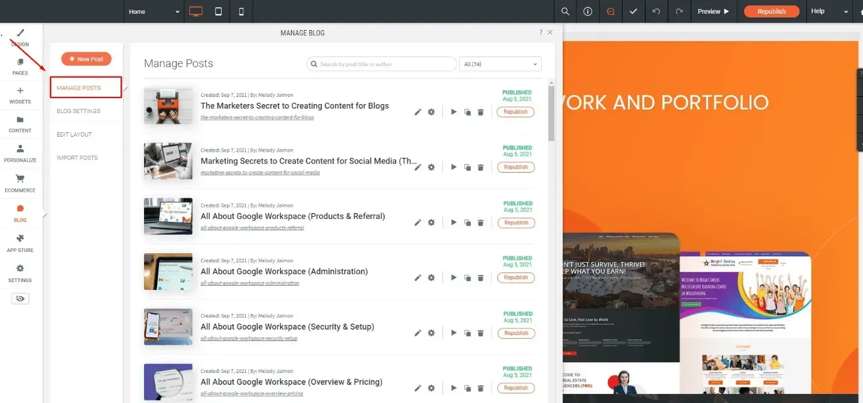Open Import Posts menu item
Screen dimensions: 863x403
click(x=77, y=158)
